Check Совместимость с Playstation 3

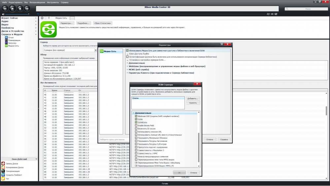point(136,150)
